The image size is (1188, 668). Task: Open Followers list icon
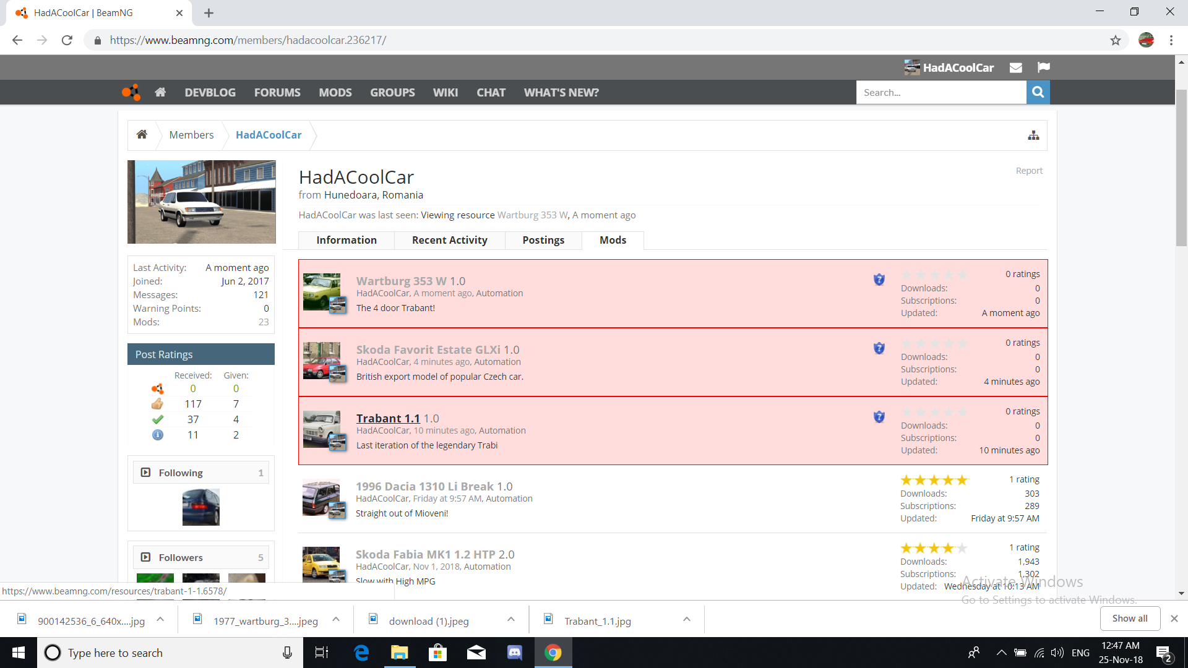pyautogui.click(x=145, y=557)
